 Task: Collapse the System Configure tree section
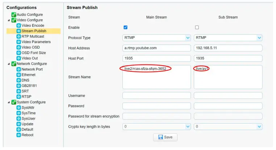pyautogui.click(x=9, y=102)
